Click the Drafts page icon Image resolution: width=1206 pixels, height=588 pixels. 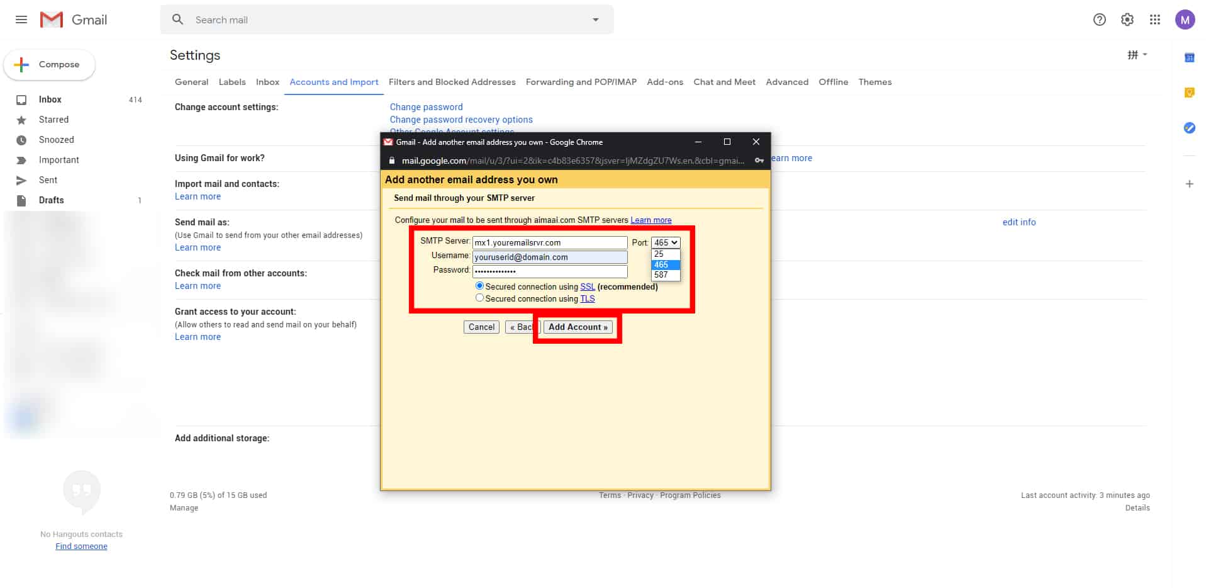(x=21, y=200)
